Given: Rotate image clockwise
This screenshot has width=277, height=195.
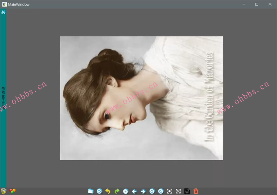Looking at the screenshot, I should click(161, 191).
